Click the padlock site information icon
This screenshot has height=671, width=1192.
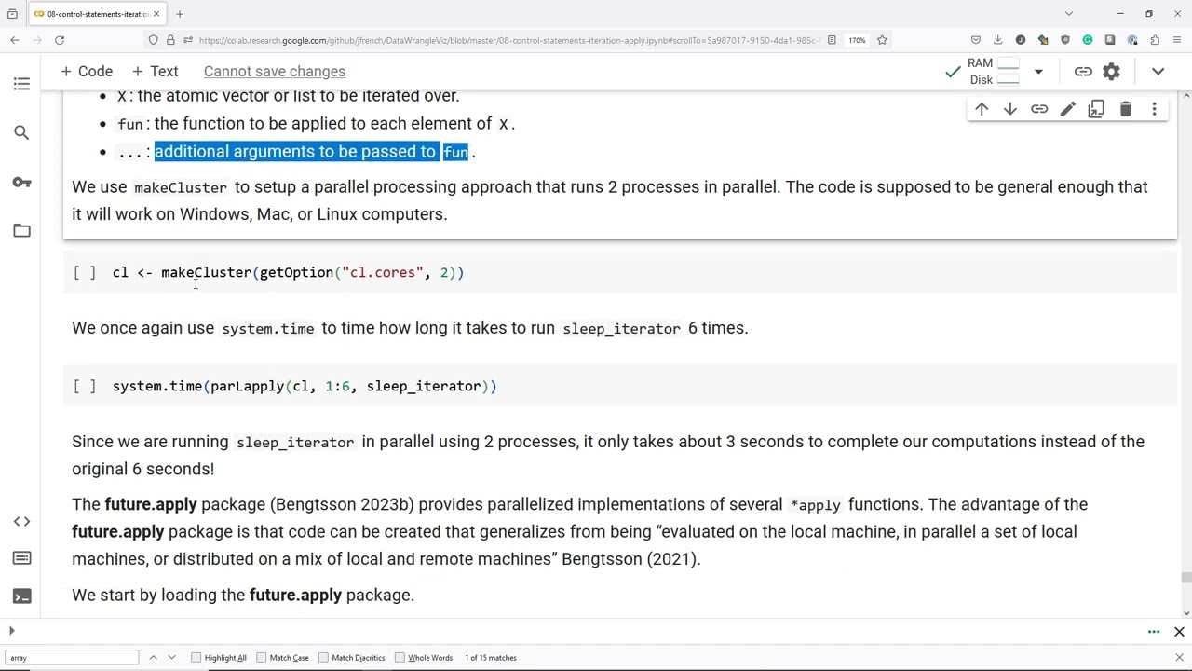pyautogui.click(x=170, y=40)
